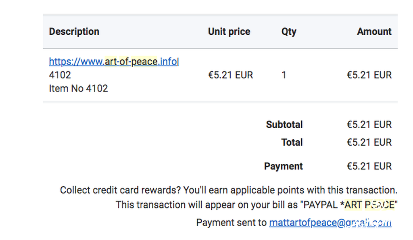Click the mattartofpeace email address link
Screen dimensions: 413x240
point(330,223)
